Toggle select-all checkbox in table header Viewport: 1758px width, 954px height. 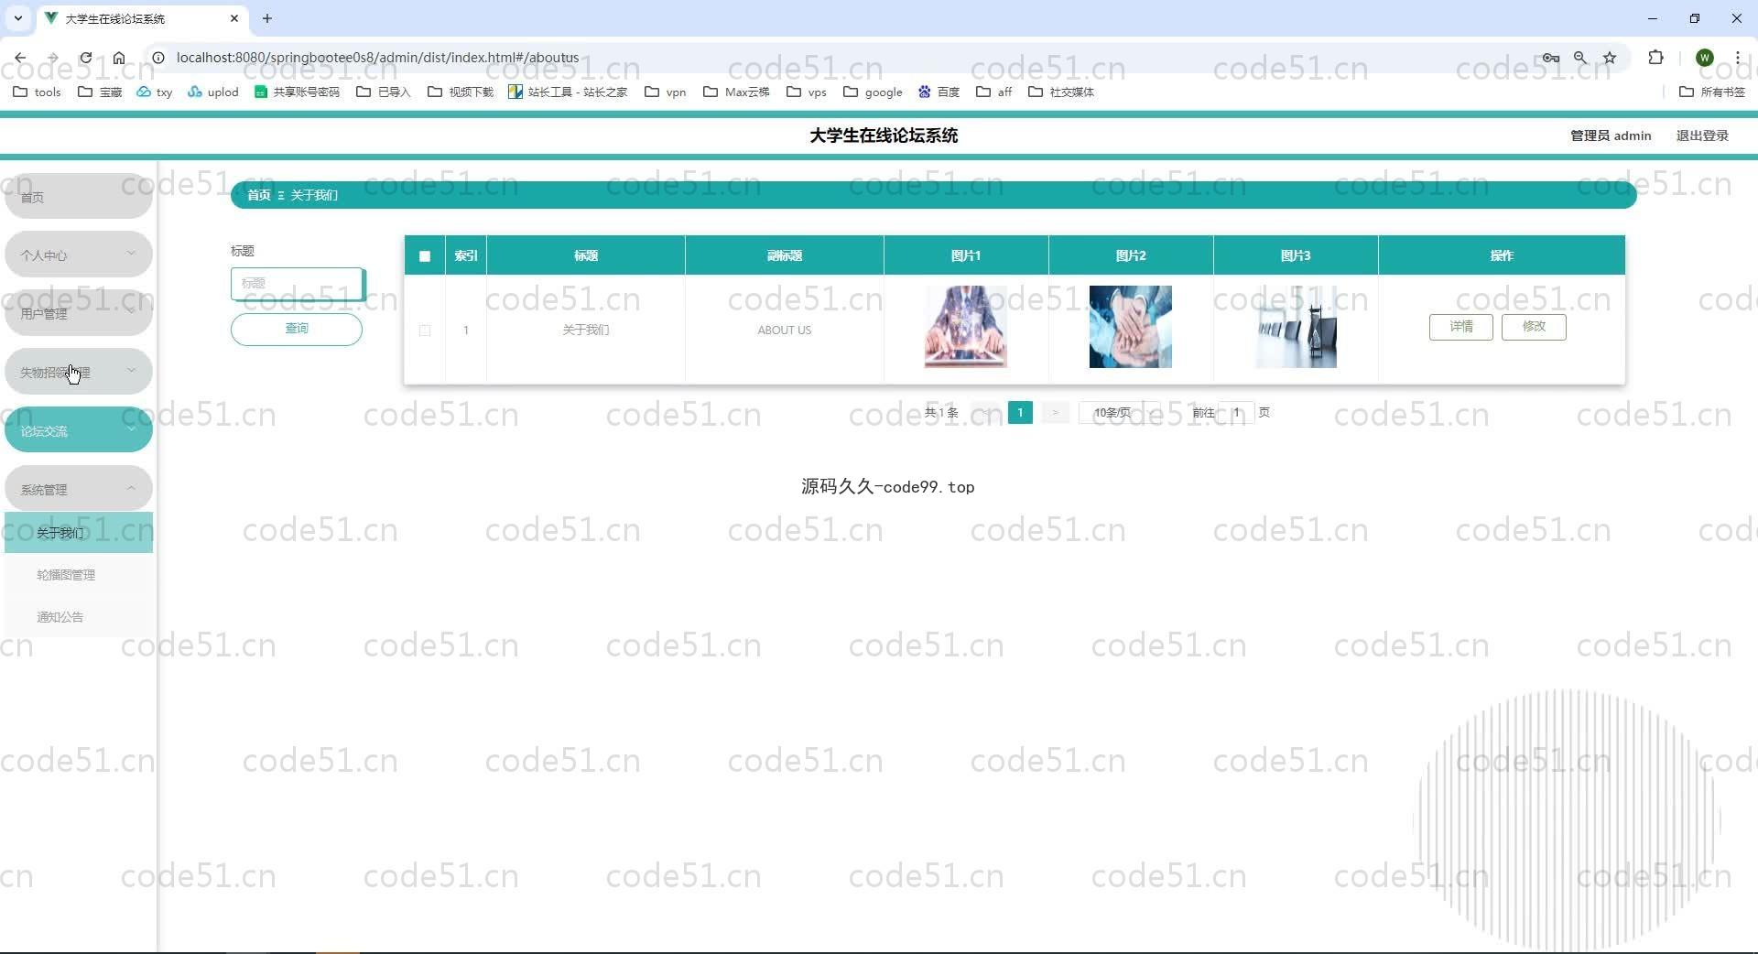[425, 256]
